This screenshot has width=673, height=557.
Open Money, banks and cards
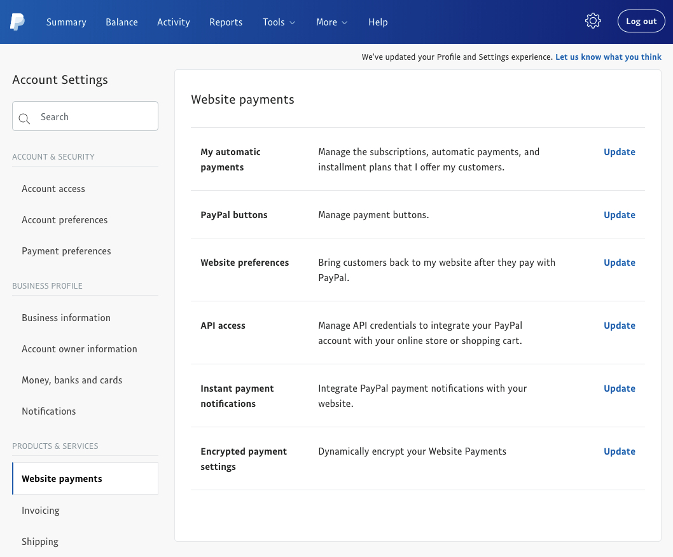[x=72, y=380]
